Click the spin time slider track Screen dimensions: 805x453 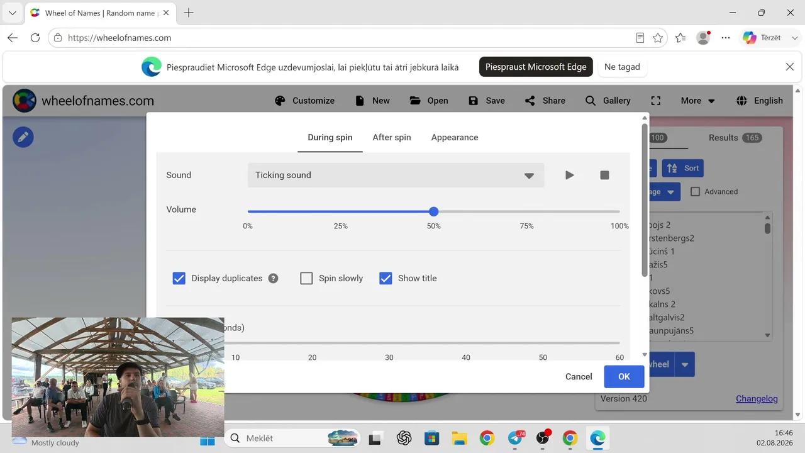tap(421, 343)
